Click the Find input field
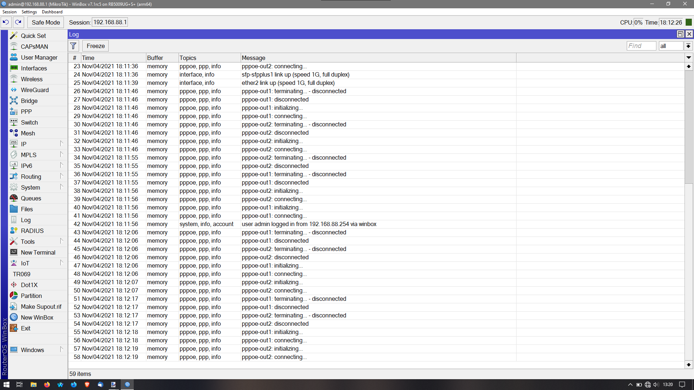The width and height of the screenshot is (694, 390). coord(641,46)
